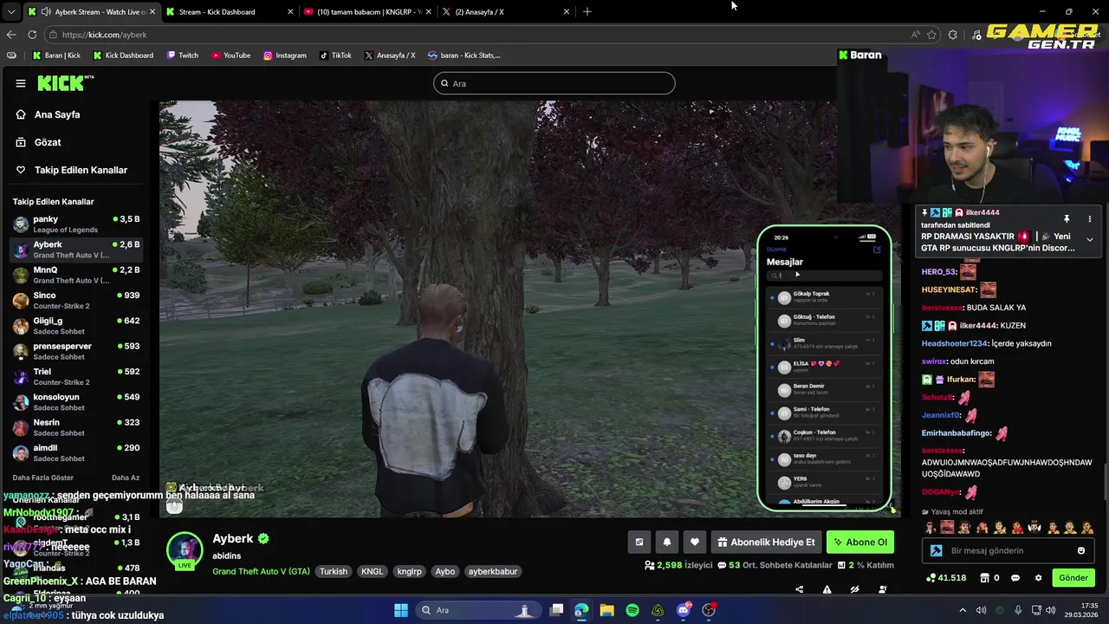
Task: Open chat settings gear
Action: tap(1039, 578)
